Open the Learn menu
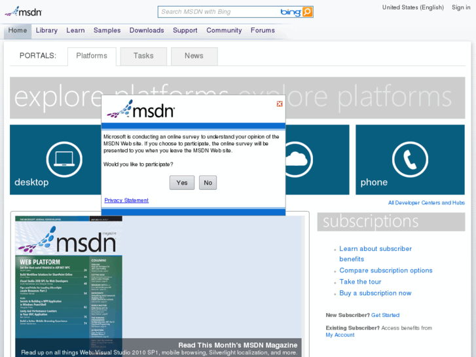Viewport: 476px width, 357px height. click(x=75, y=30)
